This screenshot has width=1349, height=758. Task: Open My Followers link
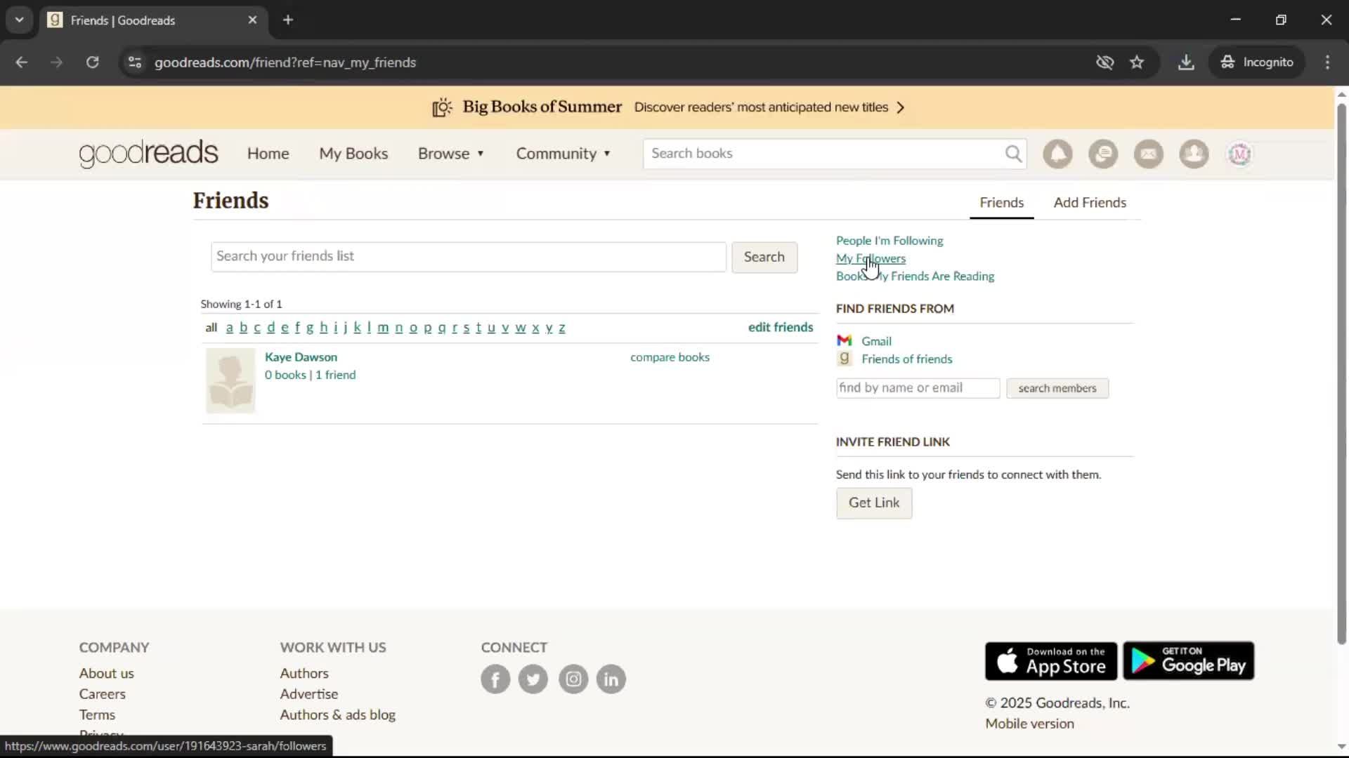(871, 258)
